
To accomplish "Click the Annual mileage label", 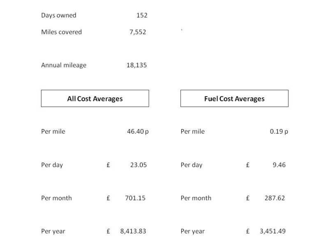I will (x=64, y=65).
